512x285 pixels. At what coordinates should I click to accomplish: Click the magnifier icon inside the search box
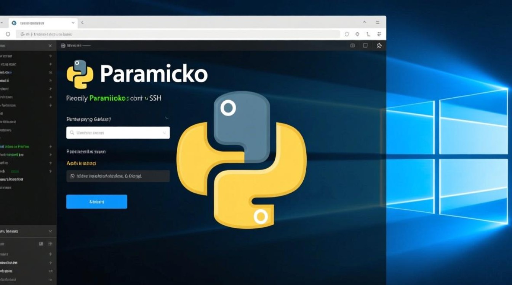point(72,133)
